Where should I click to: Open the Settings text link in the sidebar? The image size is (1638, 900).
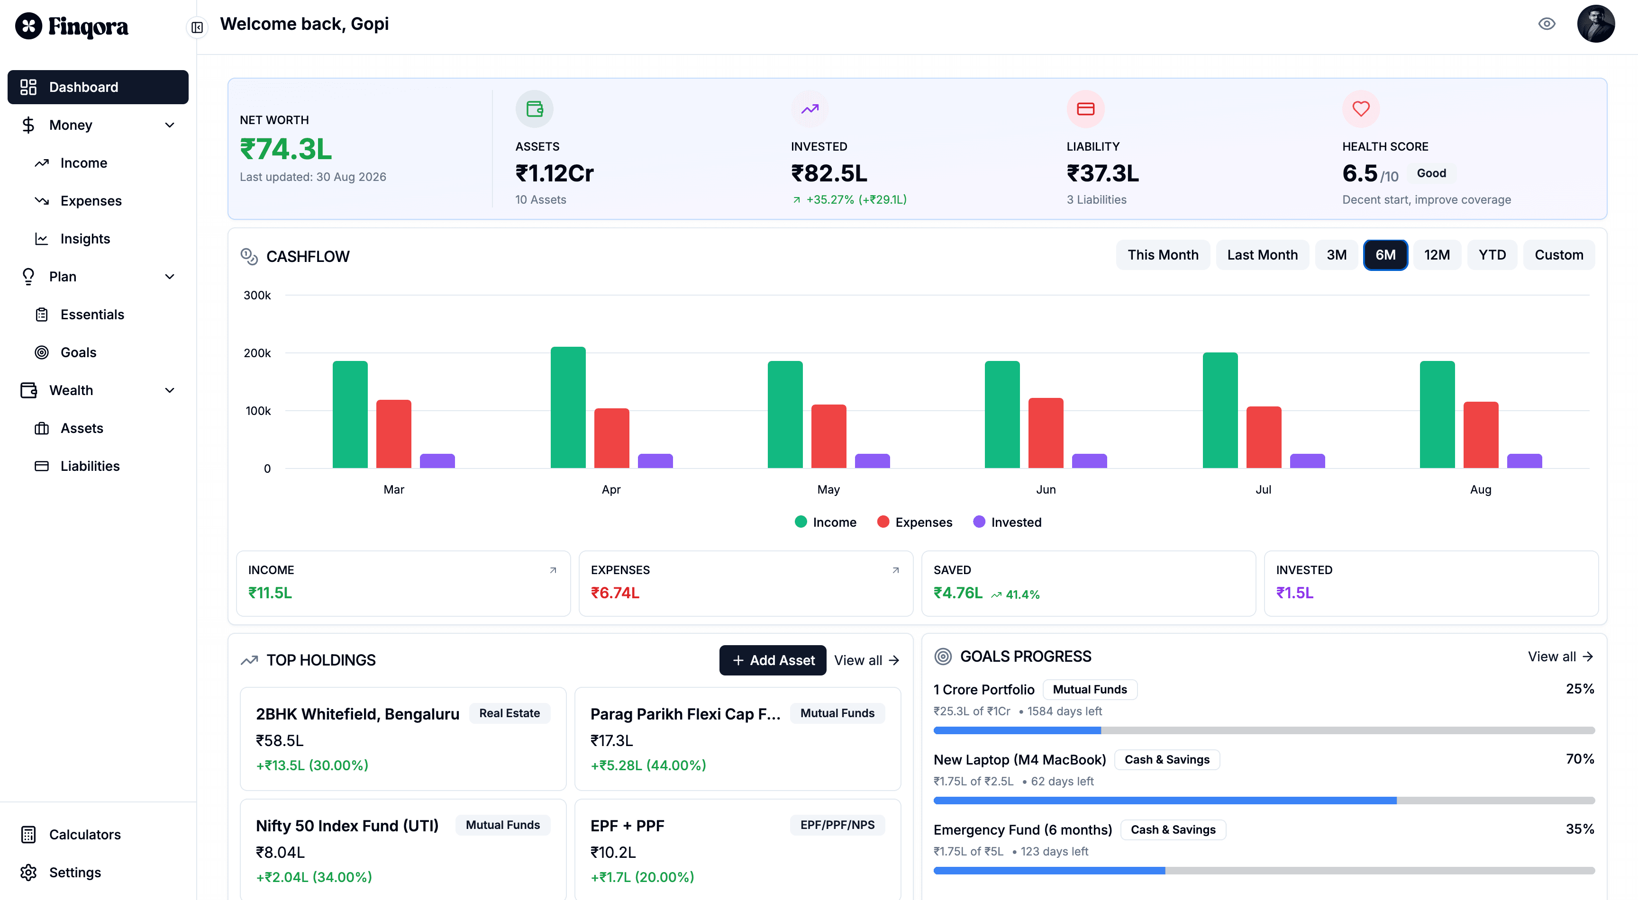pyautogui.click(x=75, y=872)
